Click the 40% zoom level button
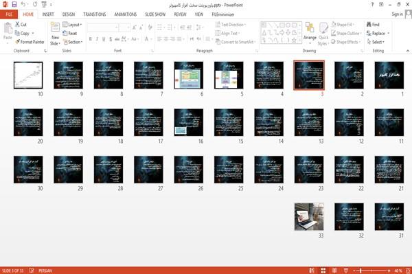The height and width of the screenshot is (274, 412). 398,271
